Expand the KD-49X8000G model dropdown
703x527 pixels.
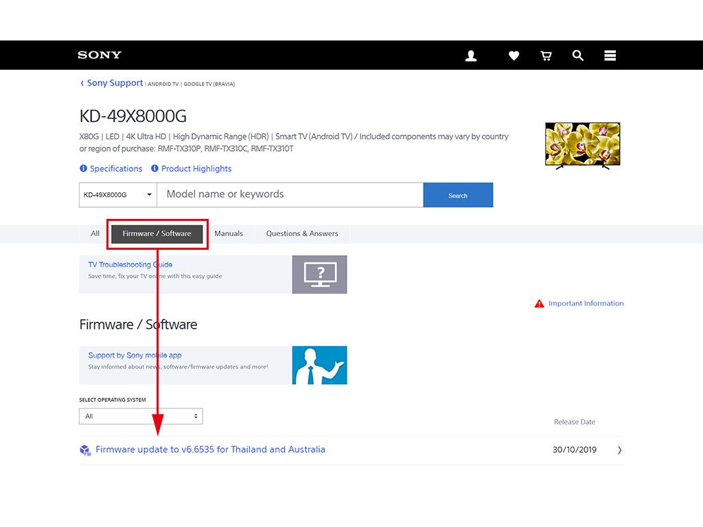118,195
